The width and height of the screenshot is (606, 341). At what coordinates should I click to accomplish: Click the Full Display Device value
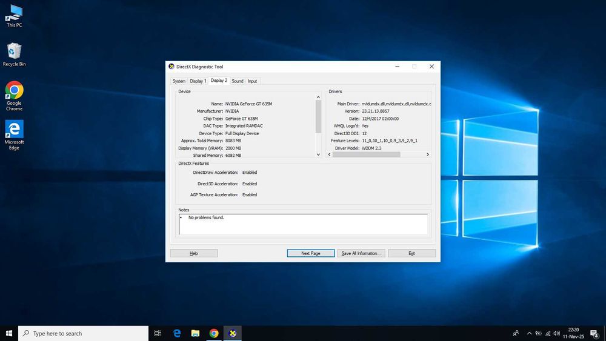click(242, 134)
